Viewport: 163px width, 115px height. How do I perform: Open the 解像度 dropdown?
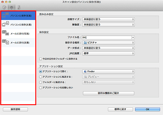(x=108, y=25)
